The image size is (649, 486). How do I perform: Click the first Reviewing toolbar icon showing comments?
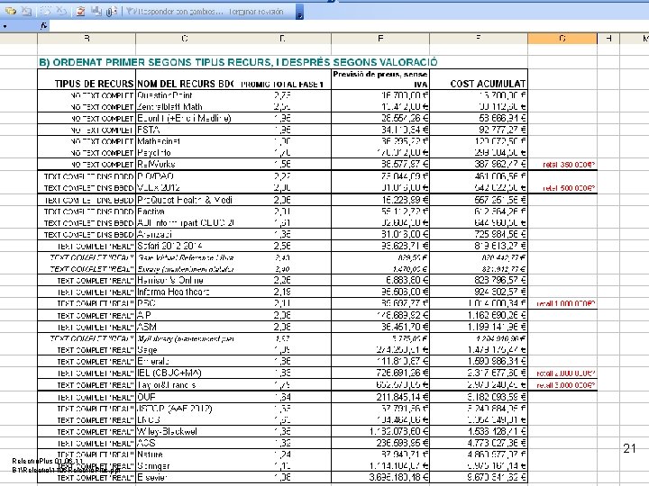click(x=11, y=11)
